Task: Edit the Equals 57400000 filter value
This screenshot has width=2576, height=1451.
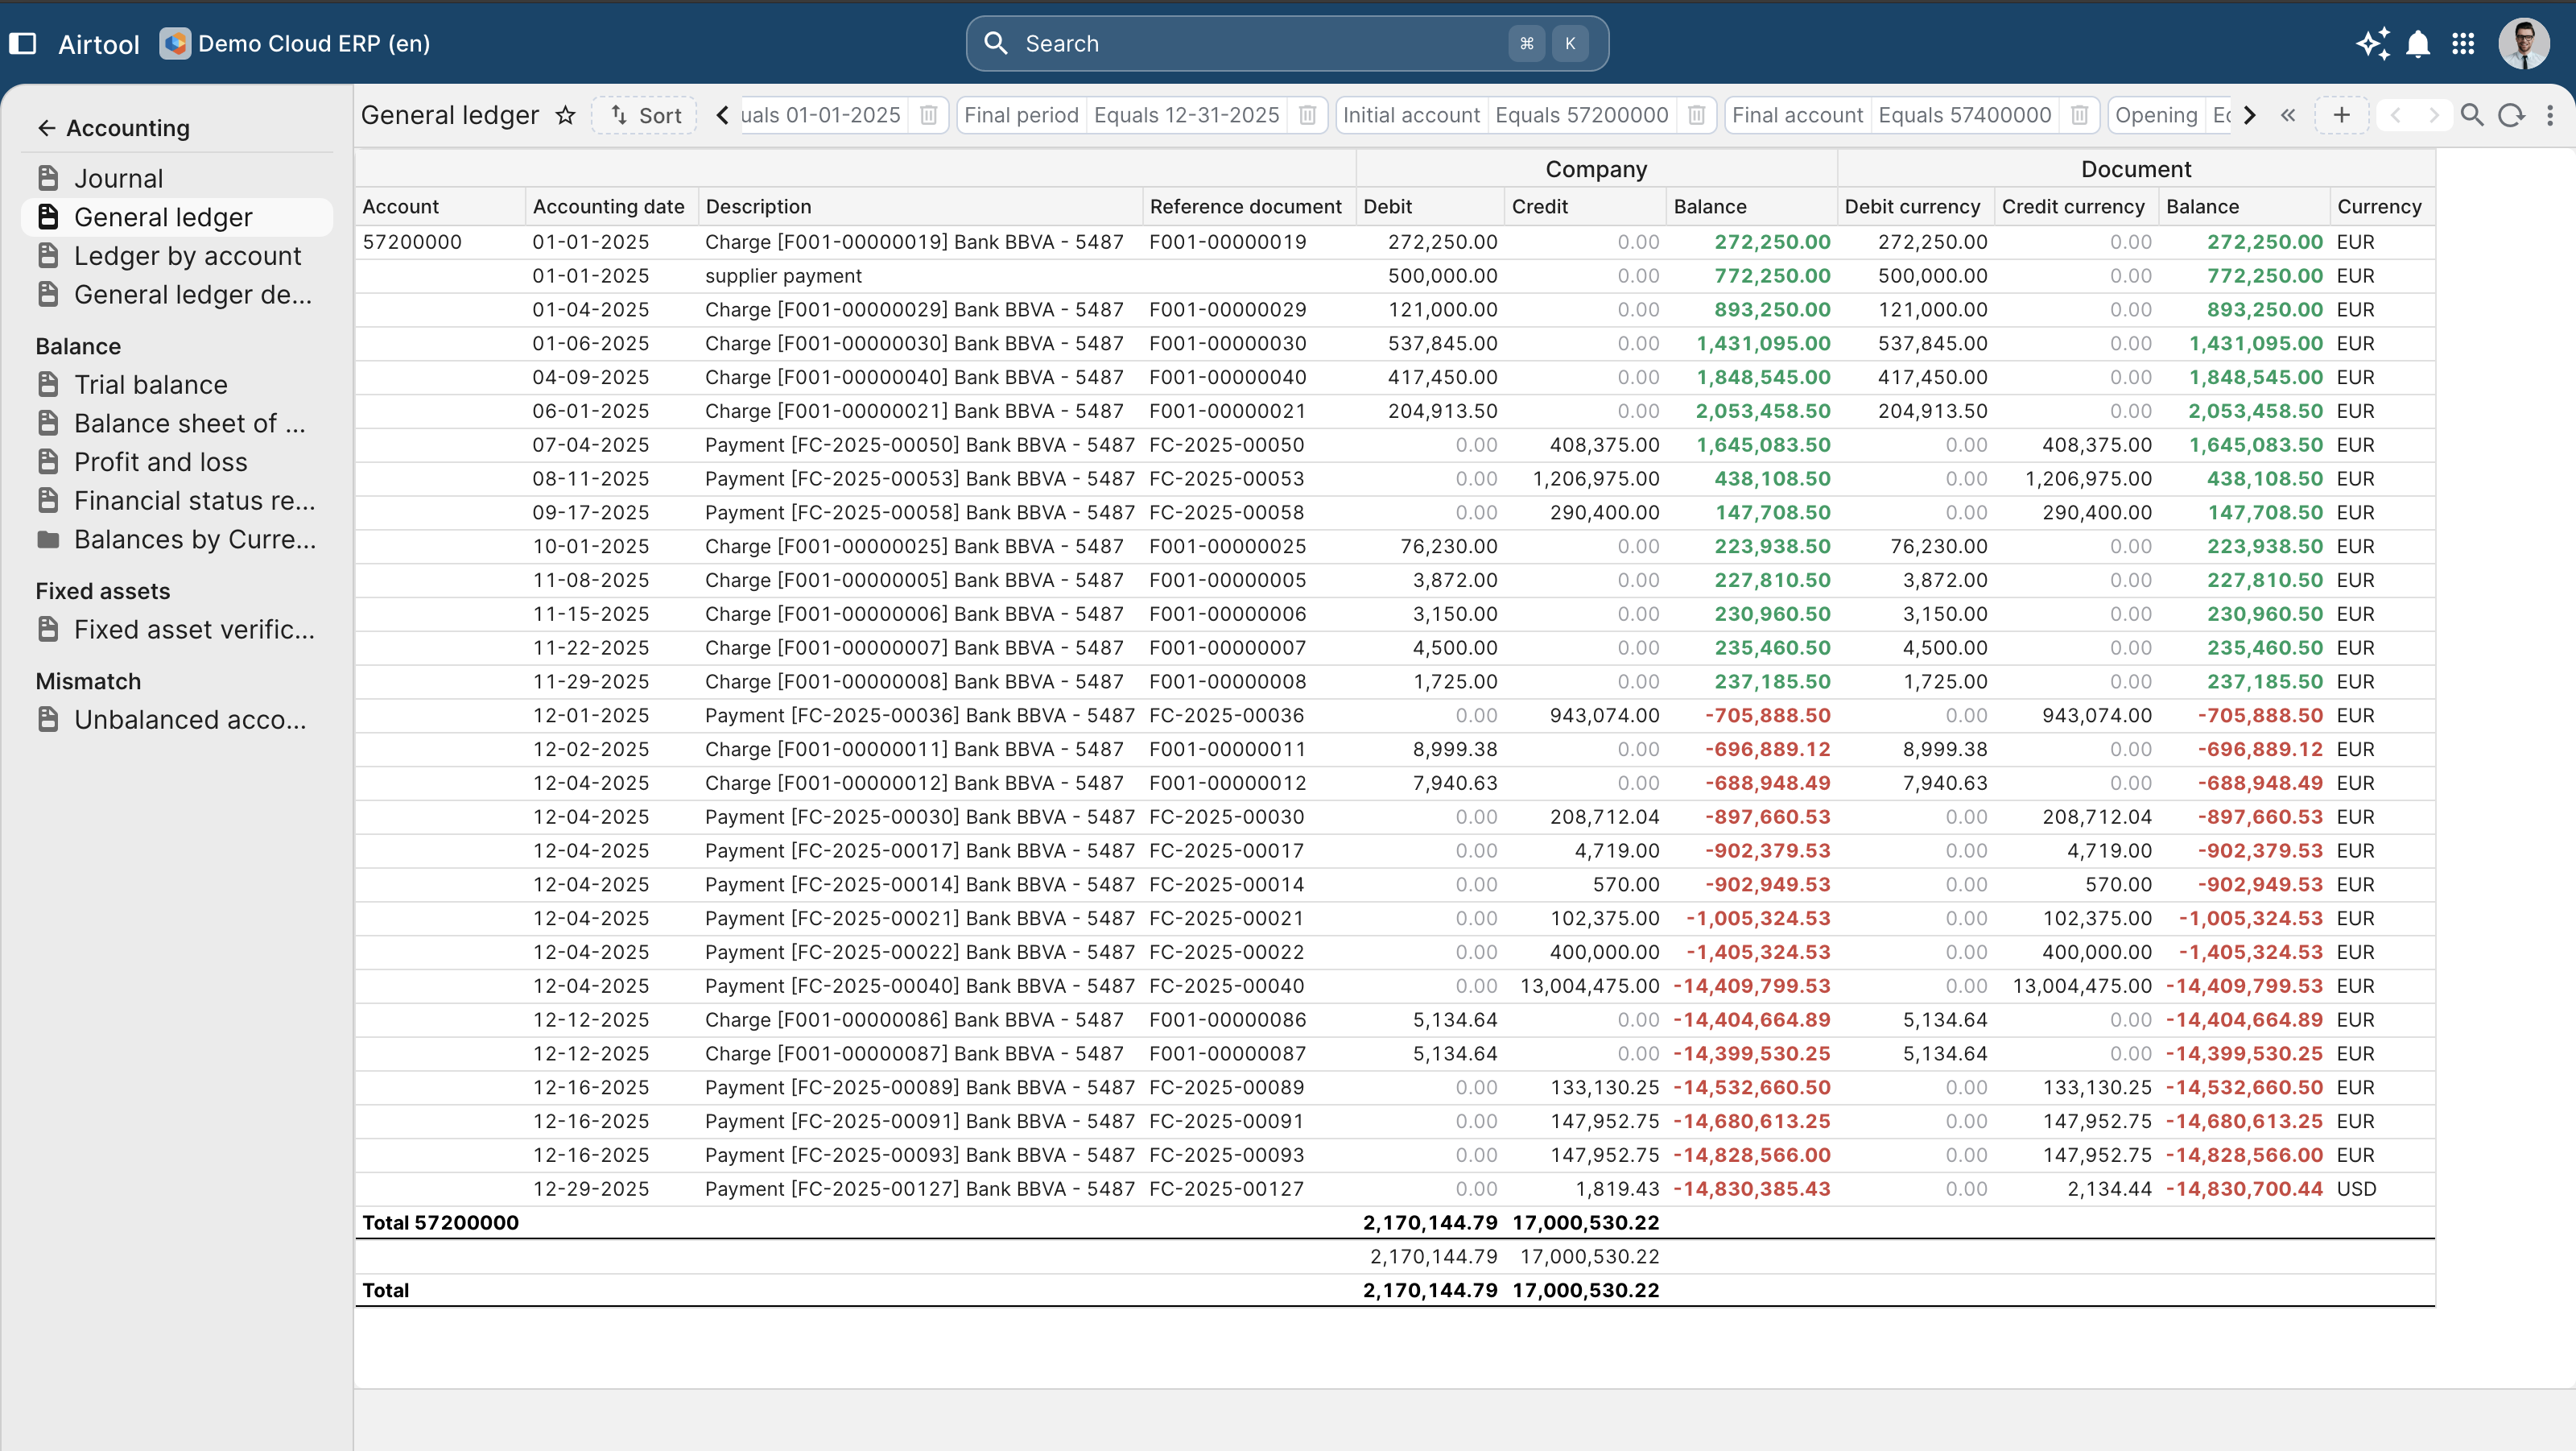Action: tap(1965, 115)
